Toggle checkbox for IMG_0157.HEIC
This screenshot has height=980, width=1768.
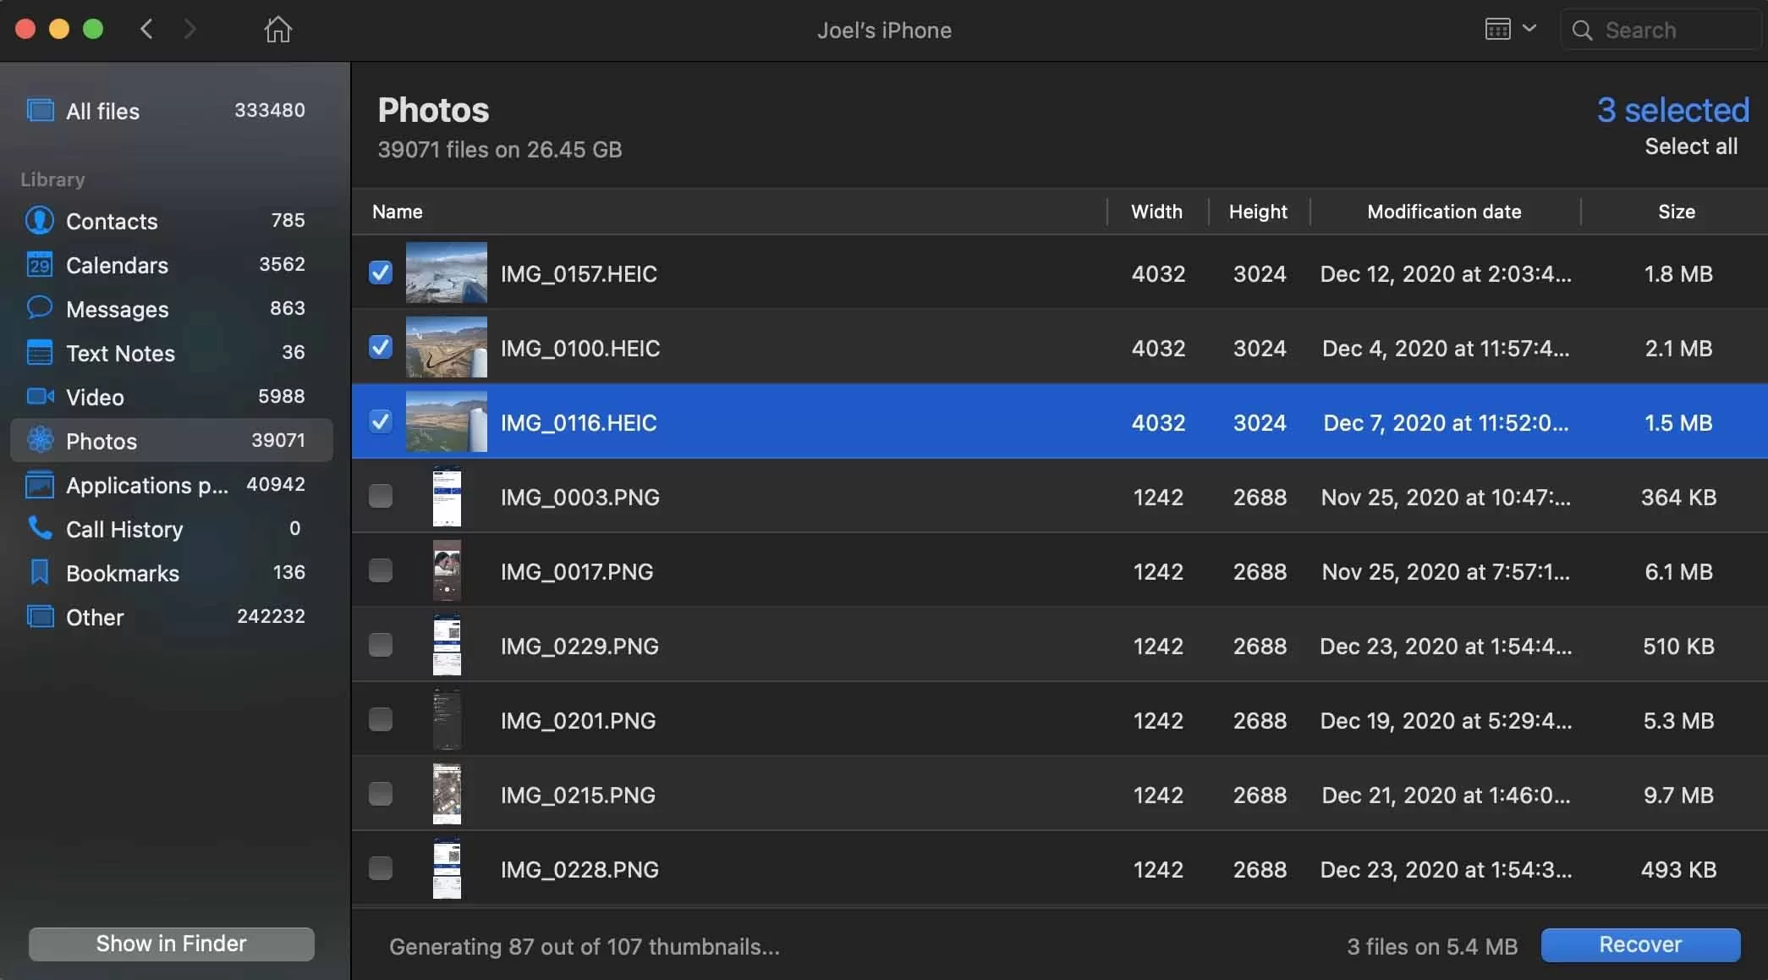[380, 272]
